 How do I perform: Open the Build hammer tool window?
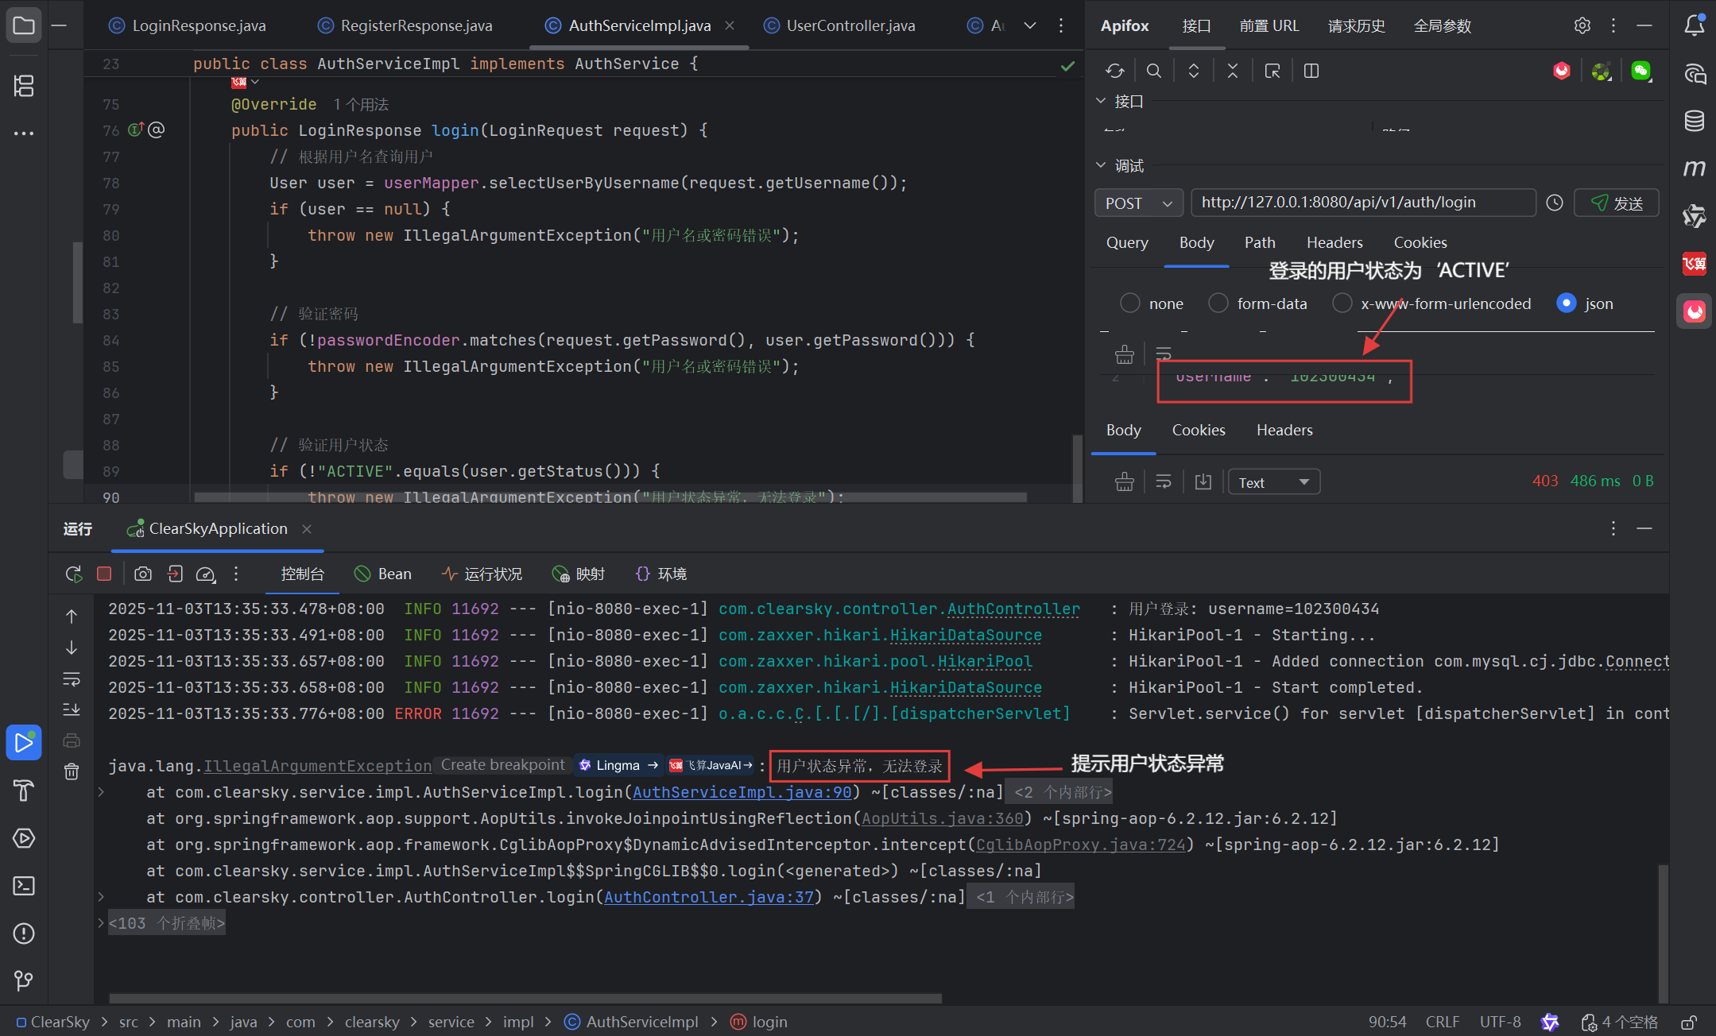24,791
